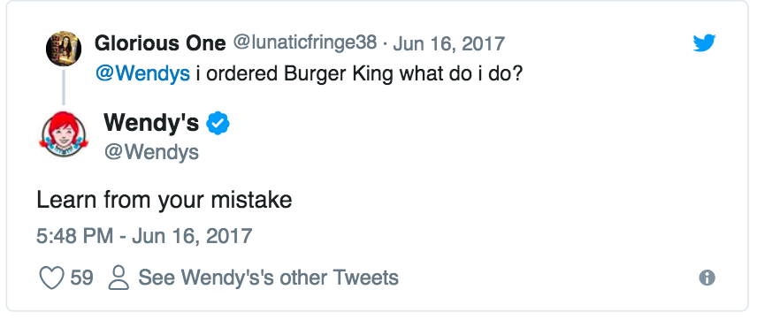Open the gray @Wendys handle below the name
This screenshot has height=320, width=757.
click(x=151, y=152)
